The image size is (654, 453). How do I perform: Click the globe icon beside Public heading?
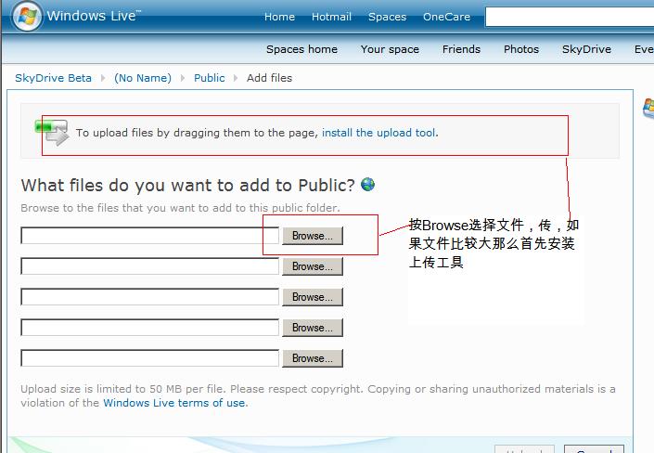click(x=368, y=184)
